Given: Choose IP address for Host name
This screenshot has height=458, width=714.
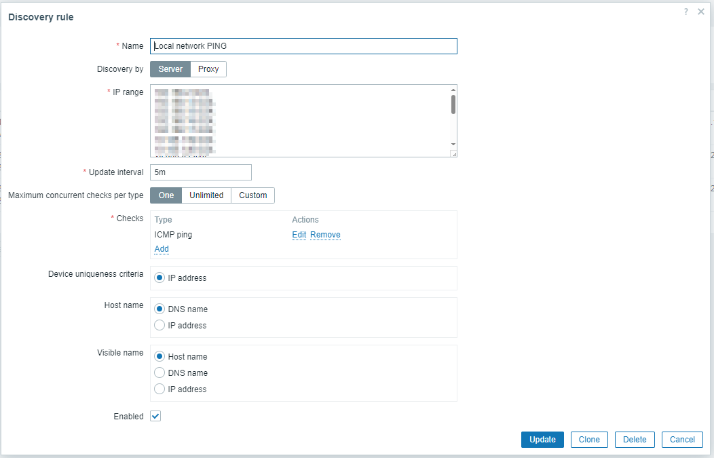Looking at the screenshot, I should pos(159,325).
